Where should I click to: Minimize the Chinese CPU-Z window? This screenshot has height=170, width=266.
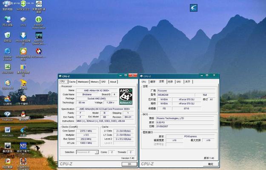(x=202, y=75)
